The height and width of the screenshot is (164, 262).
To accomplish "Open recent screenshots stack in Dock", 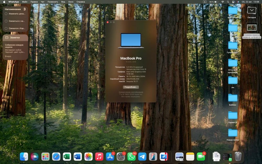I will pyautogui.click(x=227, y=157).
